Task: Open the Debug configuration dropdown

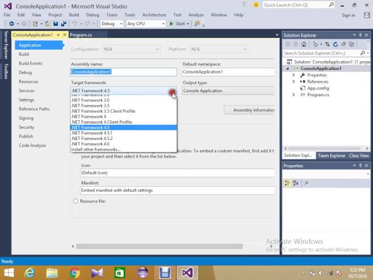Action: 111,23
